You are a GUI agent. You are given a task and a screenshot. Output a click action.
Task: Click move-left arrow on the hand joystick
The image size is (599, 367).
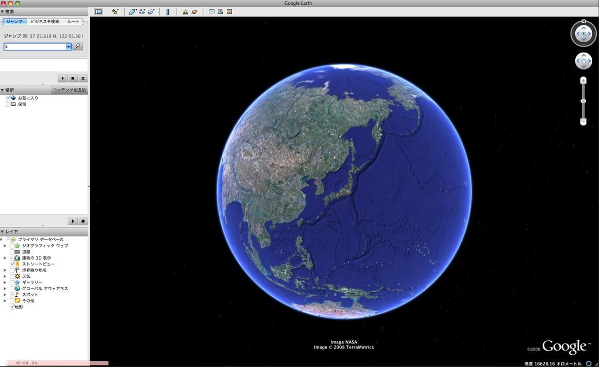(577, 61)
